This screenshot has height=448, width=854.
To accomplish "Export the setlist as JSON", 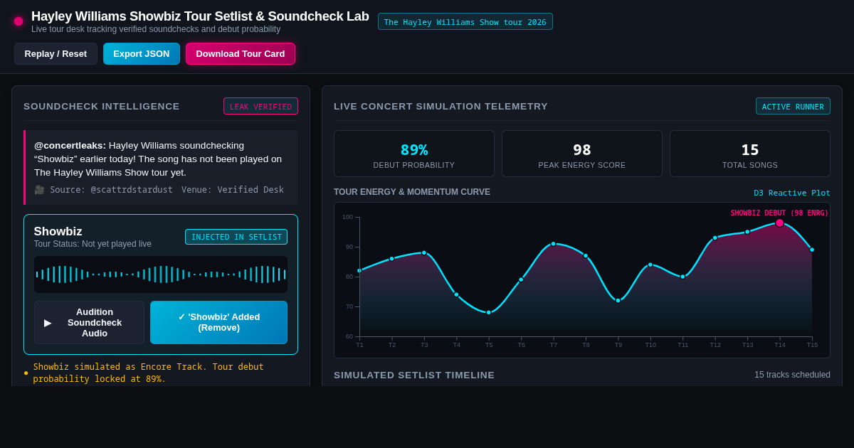I will coord(142,54).
